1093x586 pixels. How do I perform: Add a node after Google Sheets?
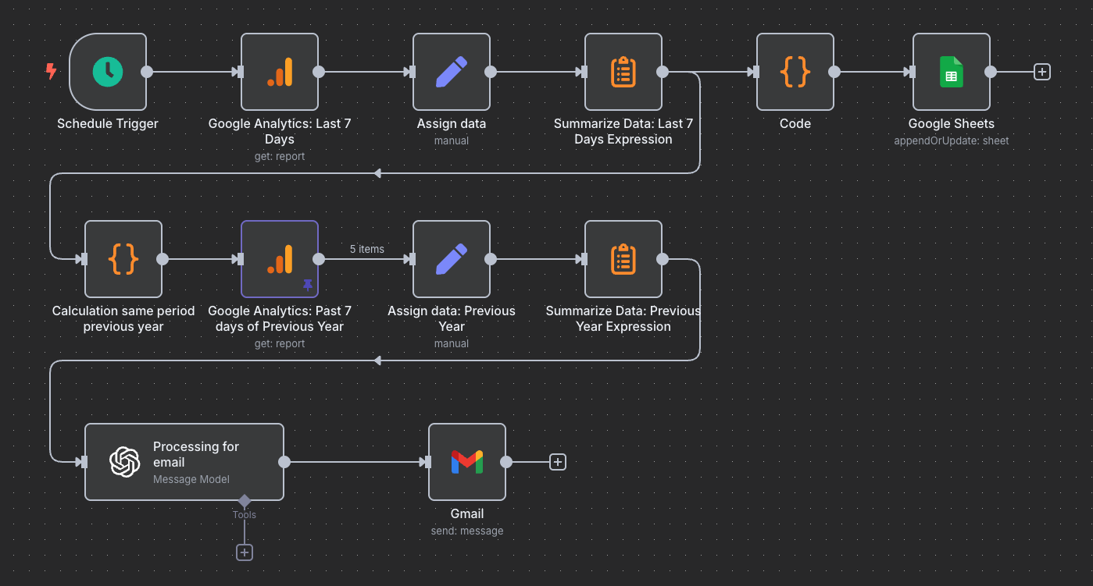pos(1041,72)
